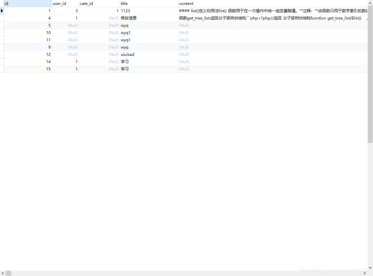Select the Null user_id cell in row id 5

click(66, 25)
